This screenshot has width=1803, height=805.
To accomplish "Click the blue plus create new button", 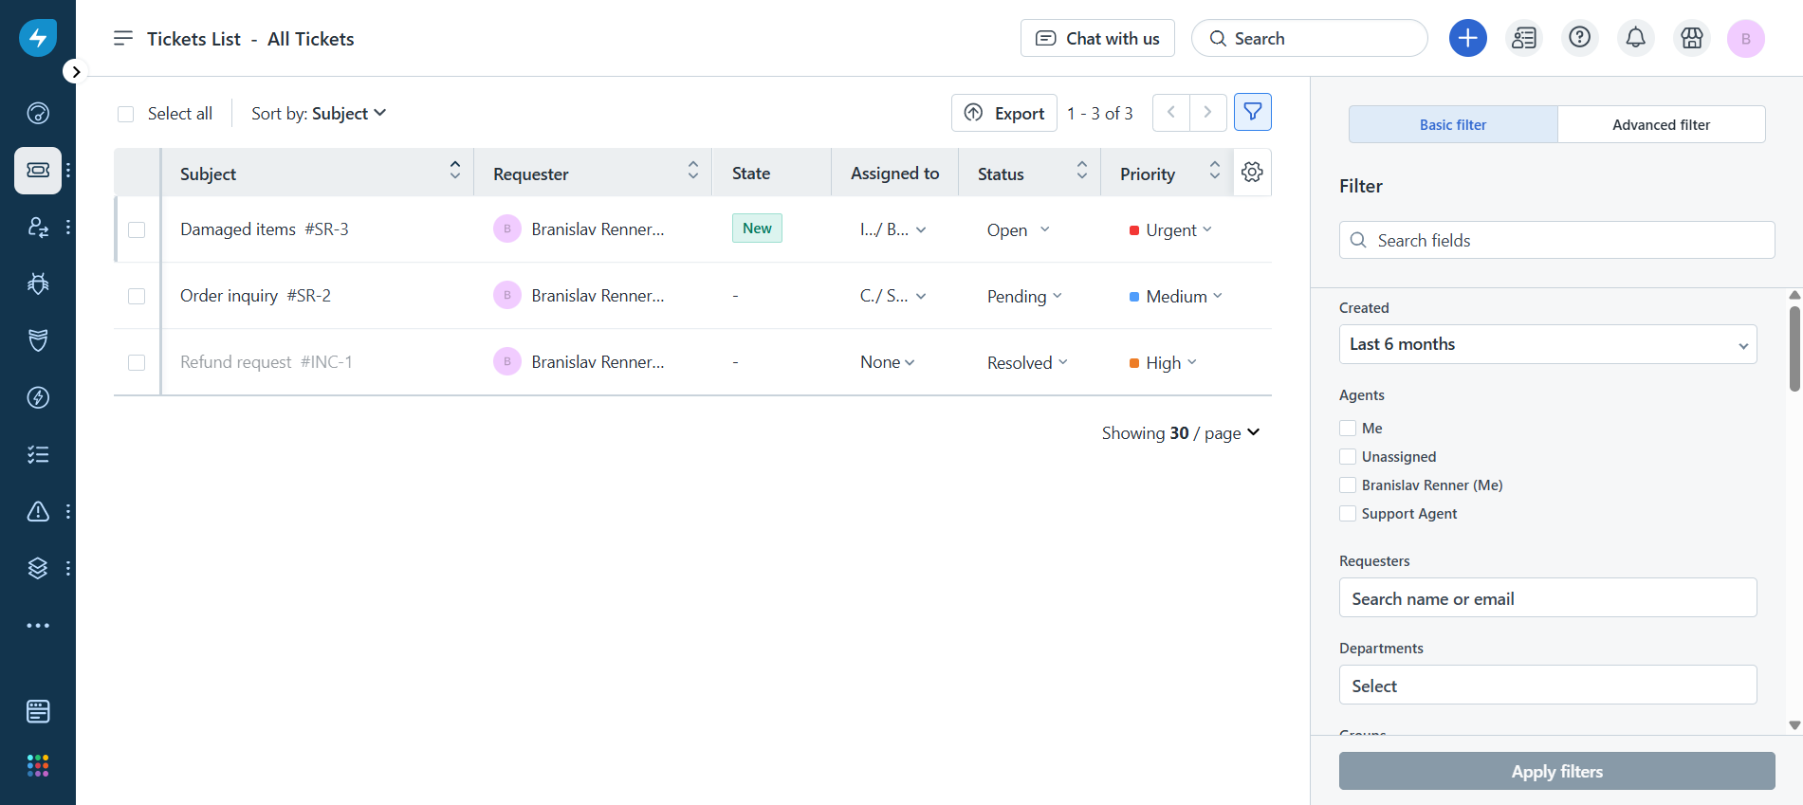I will [x=1467, y=38].
